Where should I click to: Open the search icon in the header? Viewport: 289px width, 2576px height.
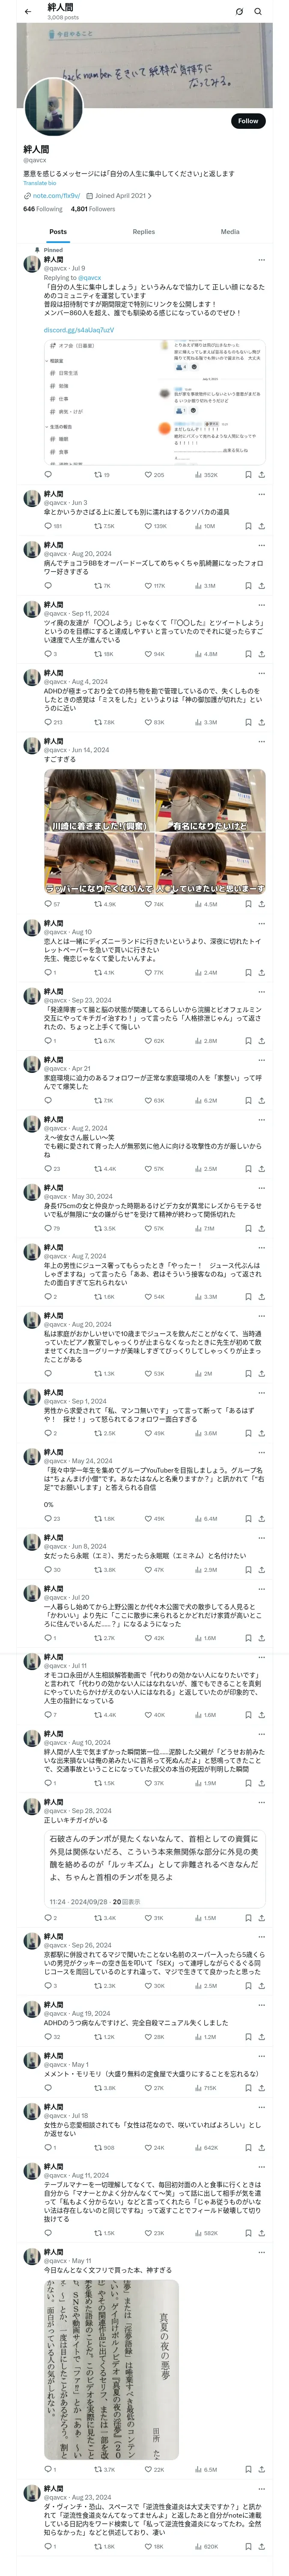(x=258, y=12)
